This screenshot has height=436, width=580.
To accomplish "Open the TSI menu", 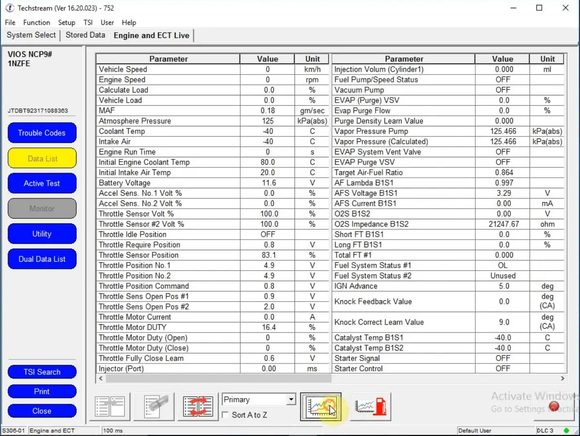I will [x=88, y=22].
